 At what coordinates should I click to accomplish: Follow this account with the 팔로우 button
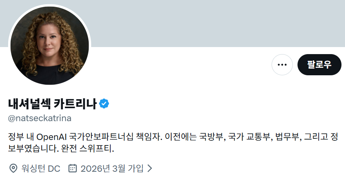tap(319, 65)
